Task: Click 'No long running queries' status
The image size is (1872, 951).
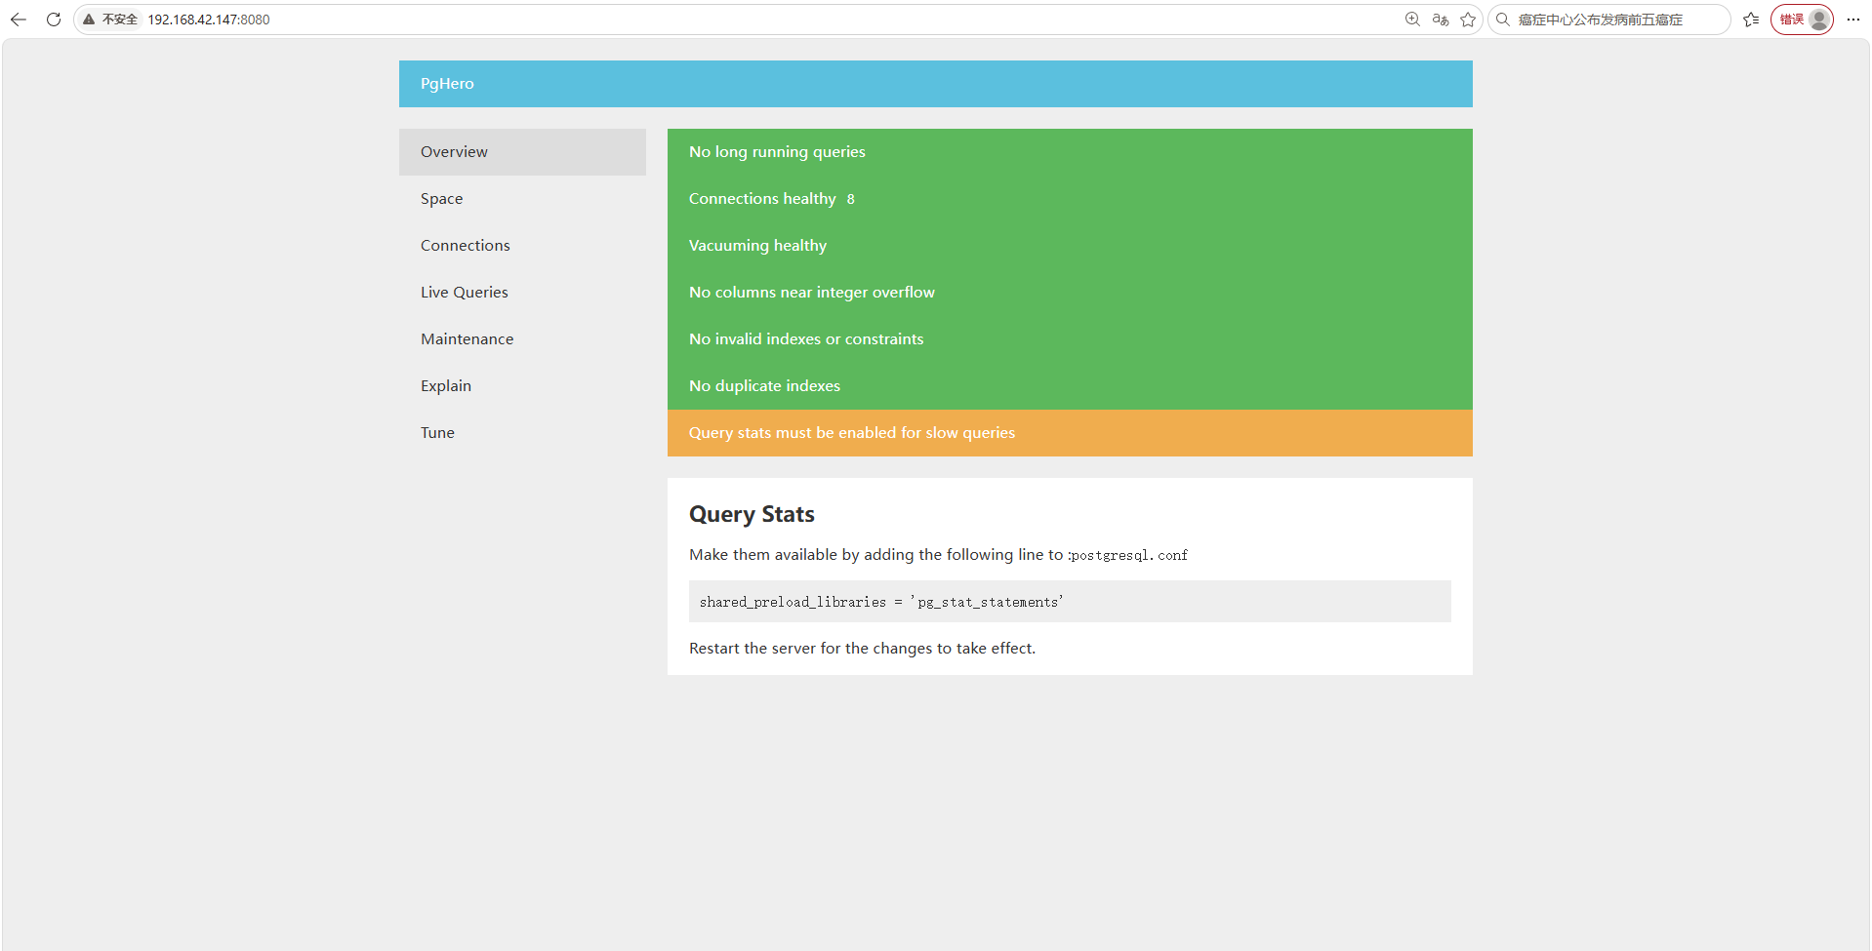Action: pos(1070,152)
